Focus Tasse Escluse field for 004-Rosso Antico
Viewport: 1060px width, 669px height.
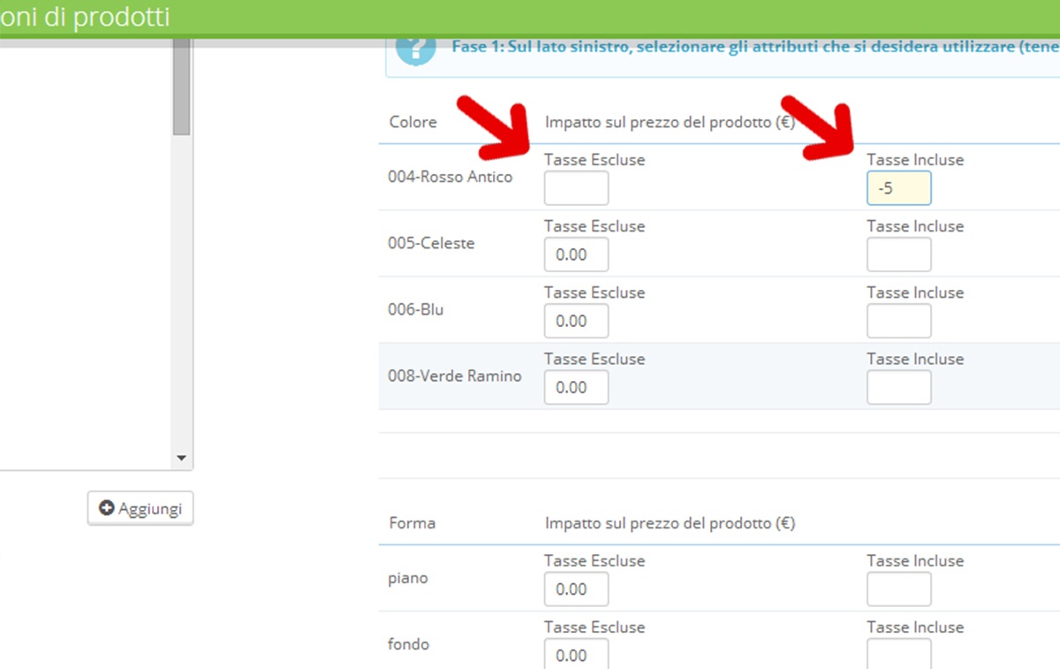[x=576, y=188]
